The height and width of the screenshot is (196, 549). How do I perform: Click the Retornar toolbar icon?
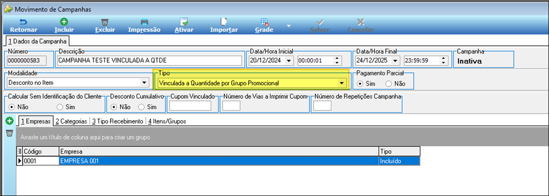(x=24, y=22)
